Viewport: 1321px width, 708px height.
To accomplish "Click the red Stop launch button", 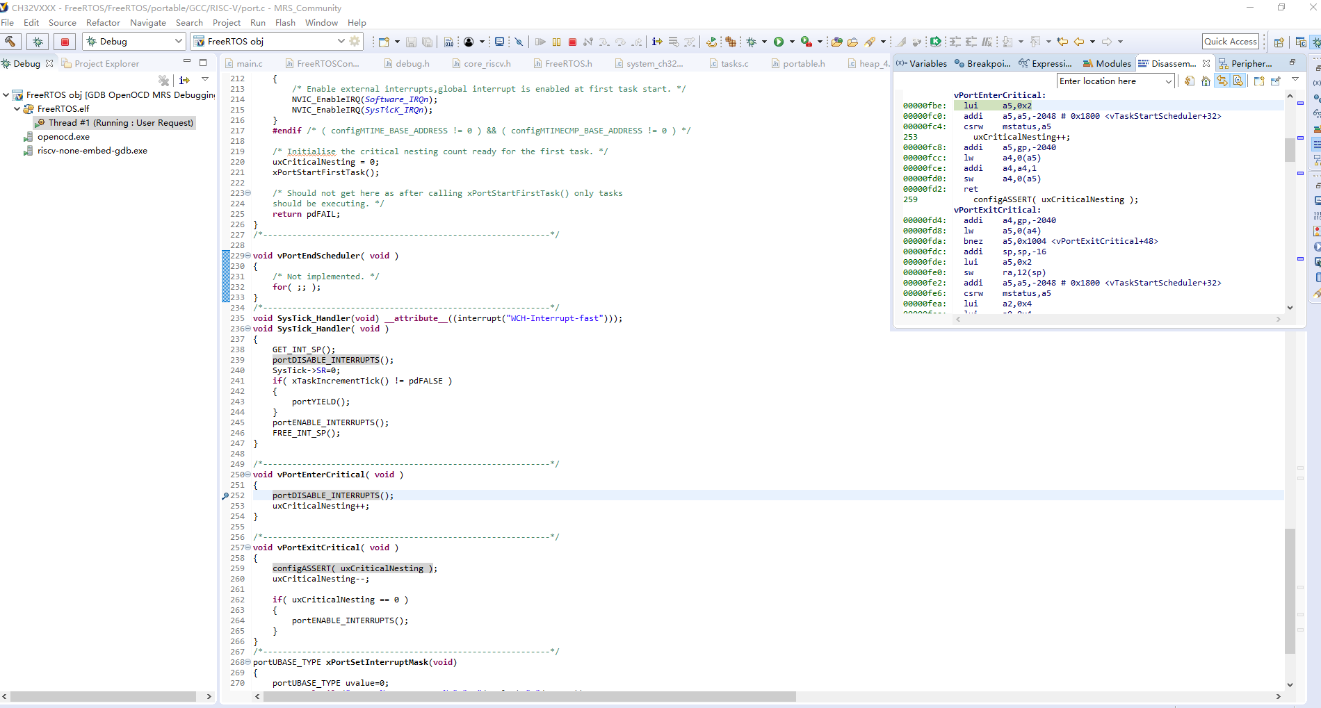I will [65, 42].
